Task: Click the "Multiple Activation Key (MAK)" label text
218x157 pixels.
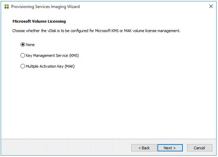Action: [50, 66]
